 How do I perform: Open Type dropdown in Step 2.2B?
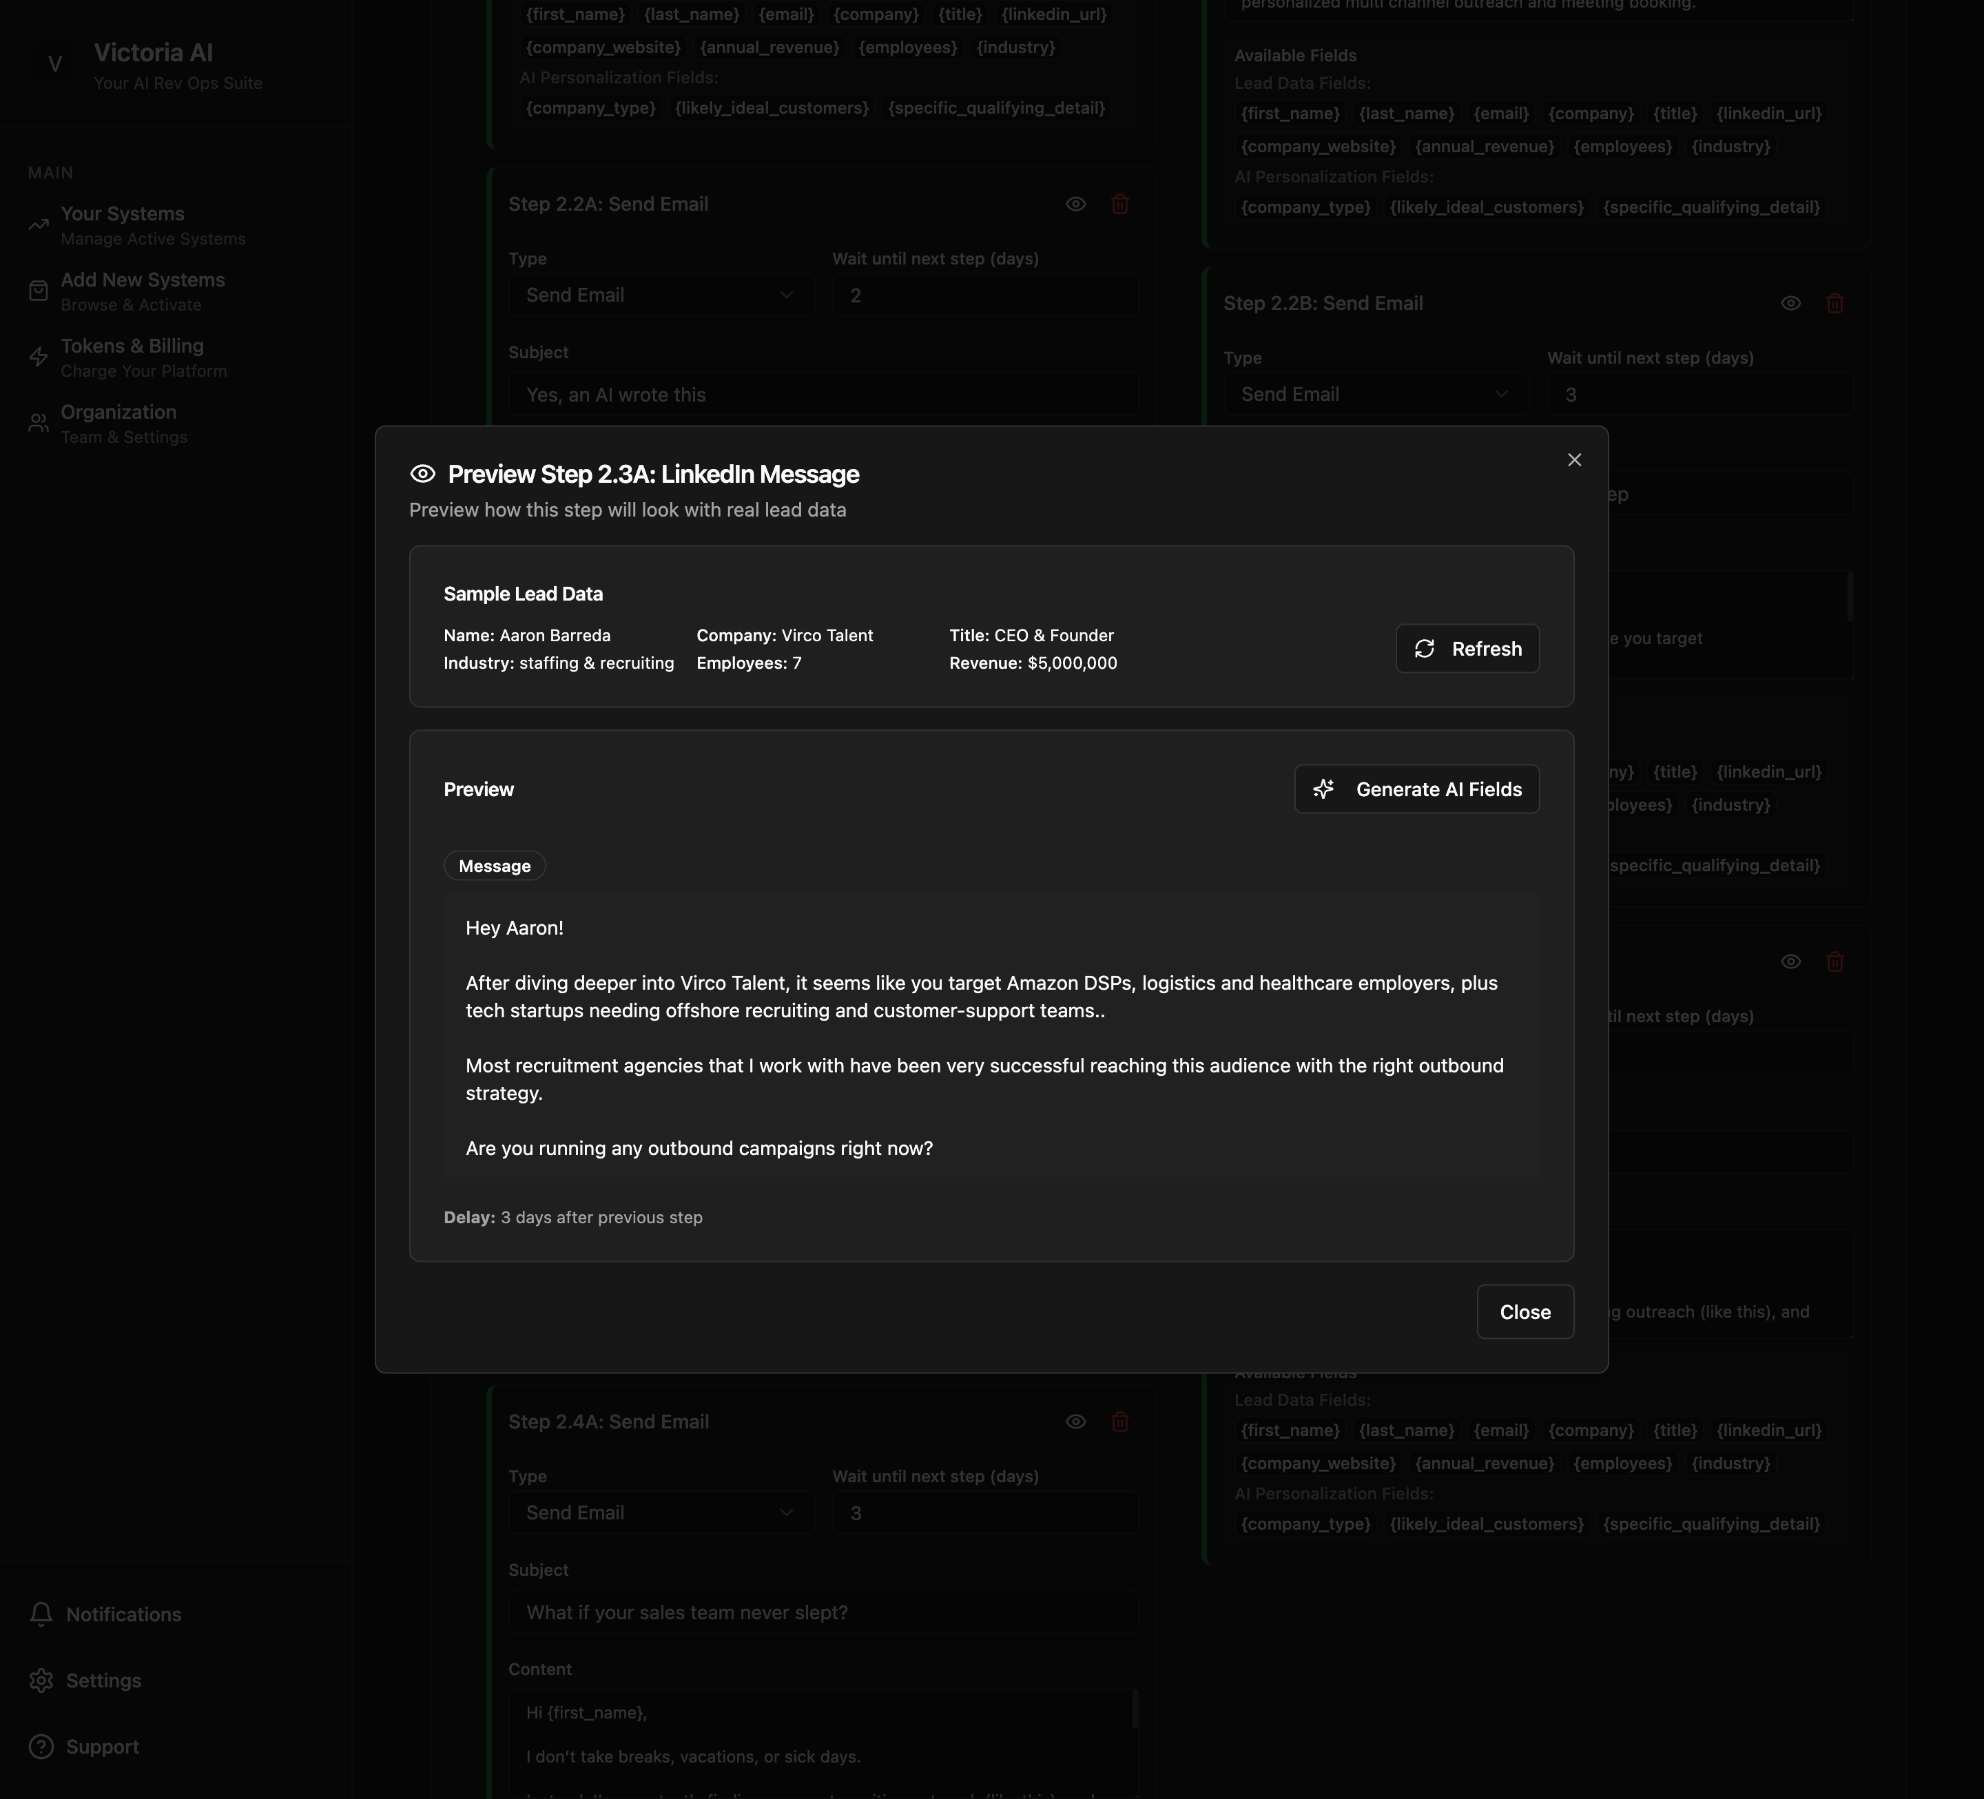point(1376,395)
